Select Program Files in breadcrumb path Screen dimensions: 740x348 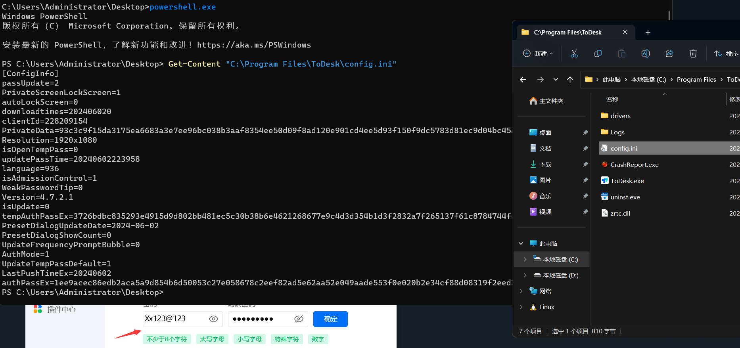click(x=696, y=80)
